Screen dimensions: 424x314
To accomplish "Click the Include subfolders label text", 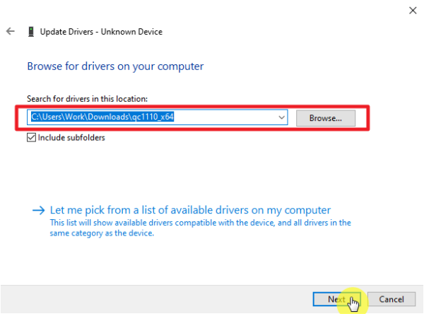I will (71, 138).
